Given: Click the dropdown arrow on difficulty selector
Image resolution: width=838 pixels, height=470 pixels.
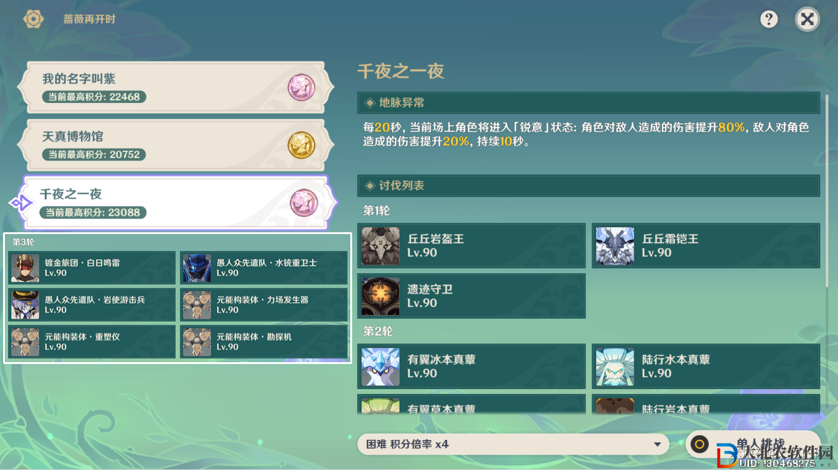Looking at the screenshot, I should click(658, 444).
